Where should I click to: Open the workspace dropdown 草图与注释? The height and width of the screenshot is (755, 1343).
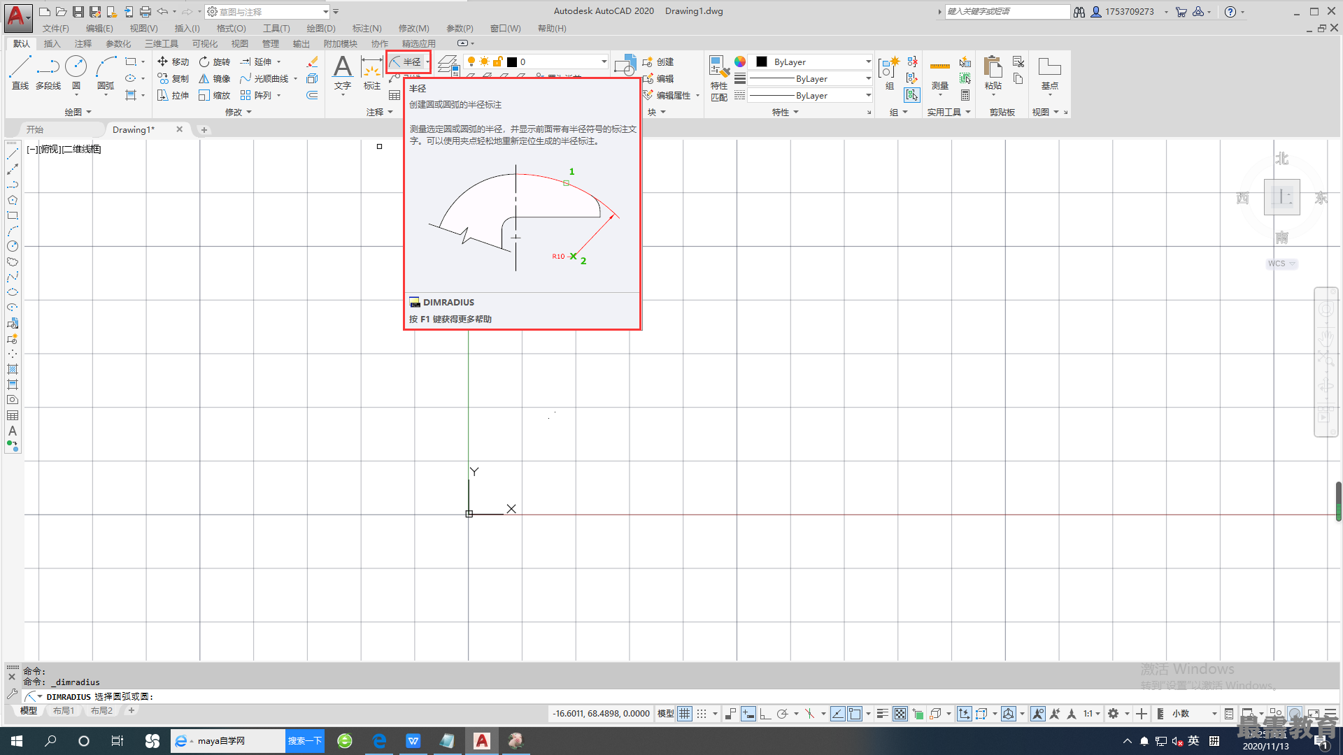coord(267,11)
